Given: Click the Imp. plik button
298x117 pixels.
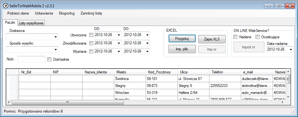Looking at the screenshot, I should (182, 49).
